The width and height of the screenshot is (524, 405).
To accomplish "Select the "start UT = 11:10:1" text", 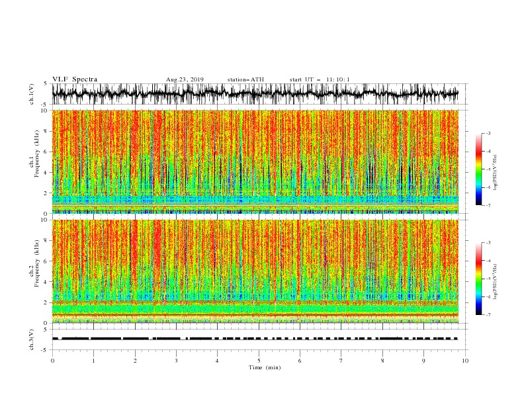I will coord(320,79).
